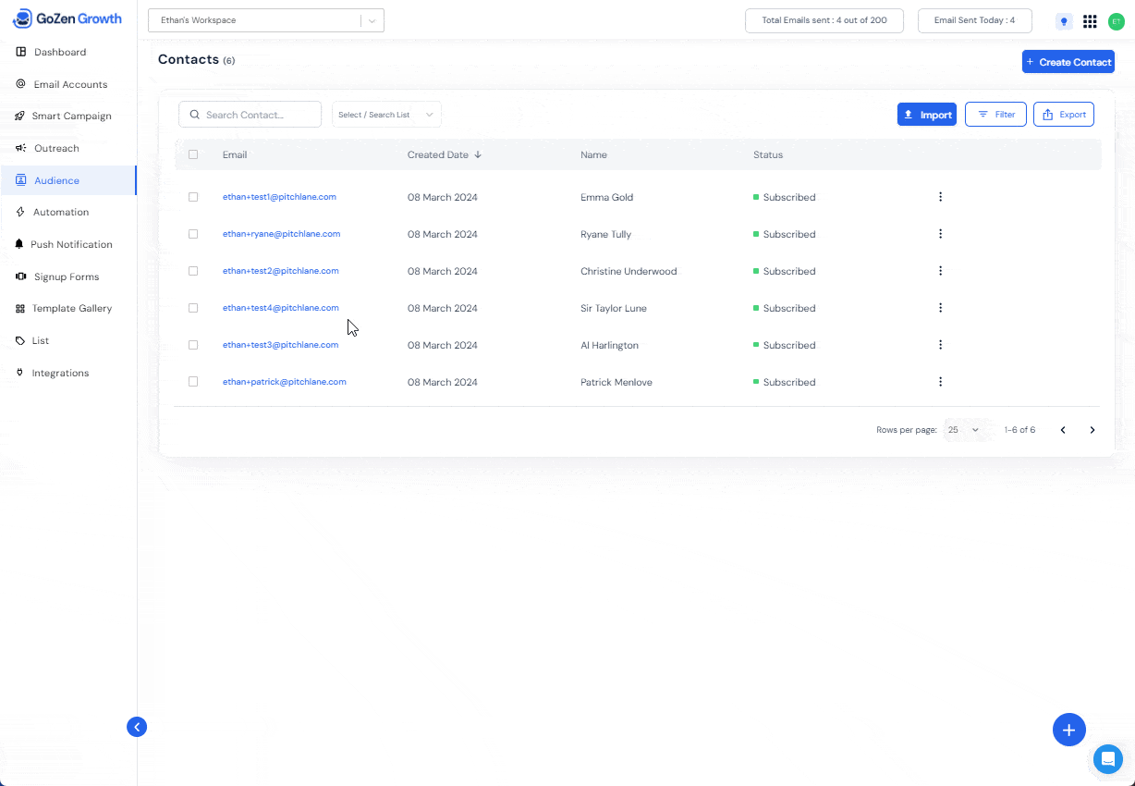Open the Filter button
Screen dimensions: 1135x786
click(995, 115)
